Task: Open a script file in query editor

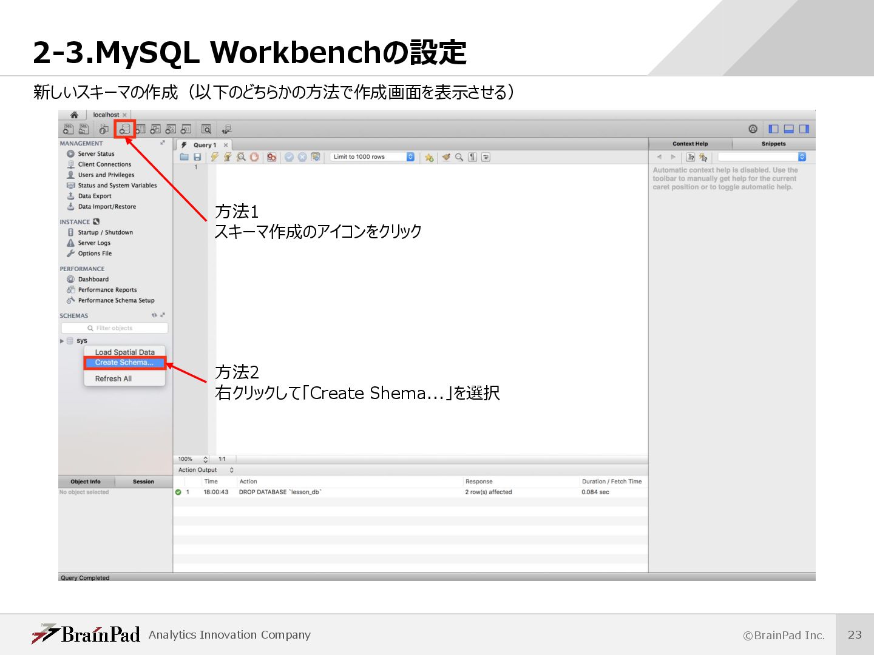Action: [184, 157]
